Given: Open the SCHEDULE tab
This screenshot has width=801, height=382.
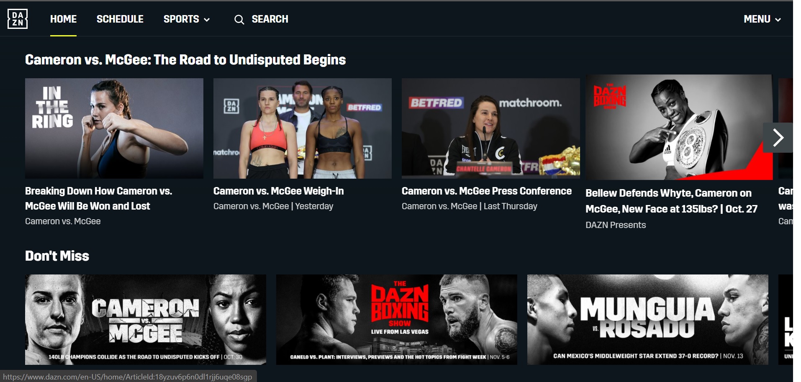Looking at the screenshot, I should 120,19.
